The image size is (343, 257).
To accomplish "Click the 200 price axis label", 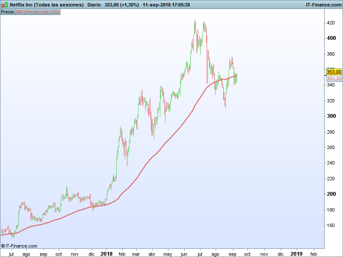I will 331,194.
